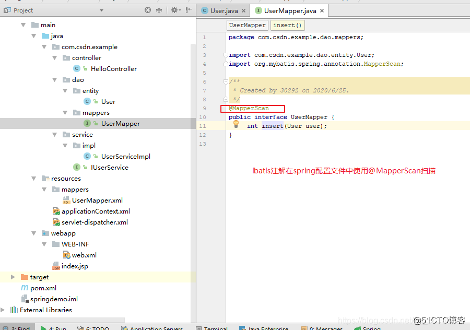Screen dimensions: 470x330
Task: Select web.xml file
Action: tap(84, 255)
